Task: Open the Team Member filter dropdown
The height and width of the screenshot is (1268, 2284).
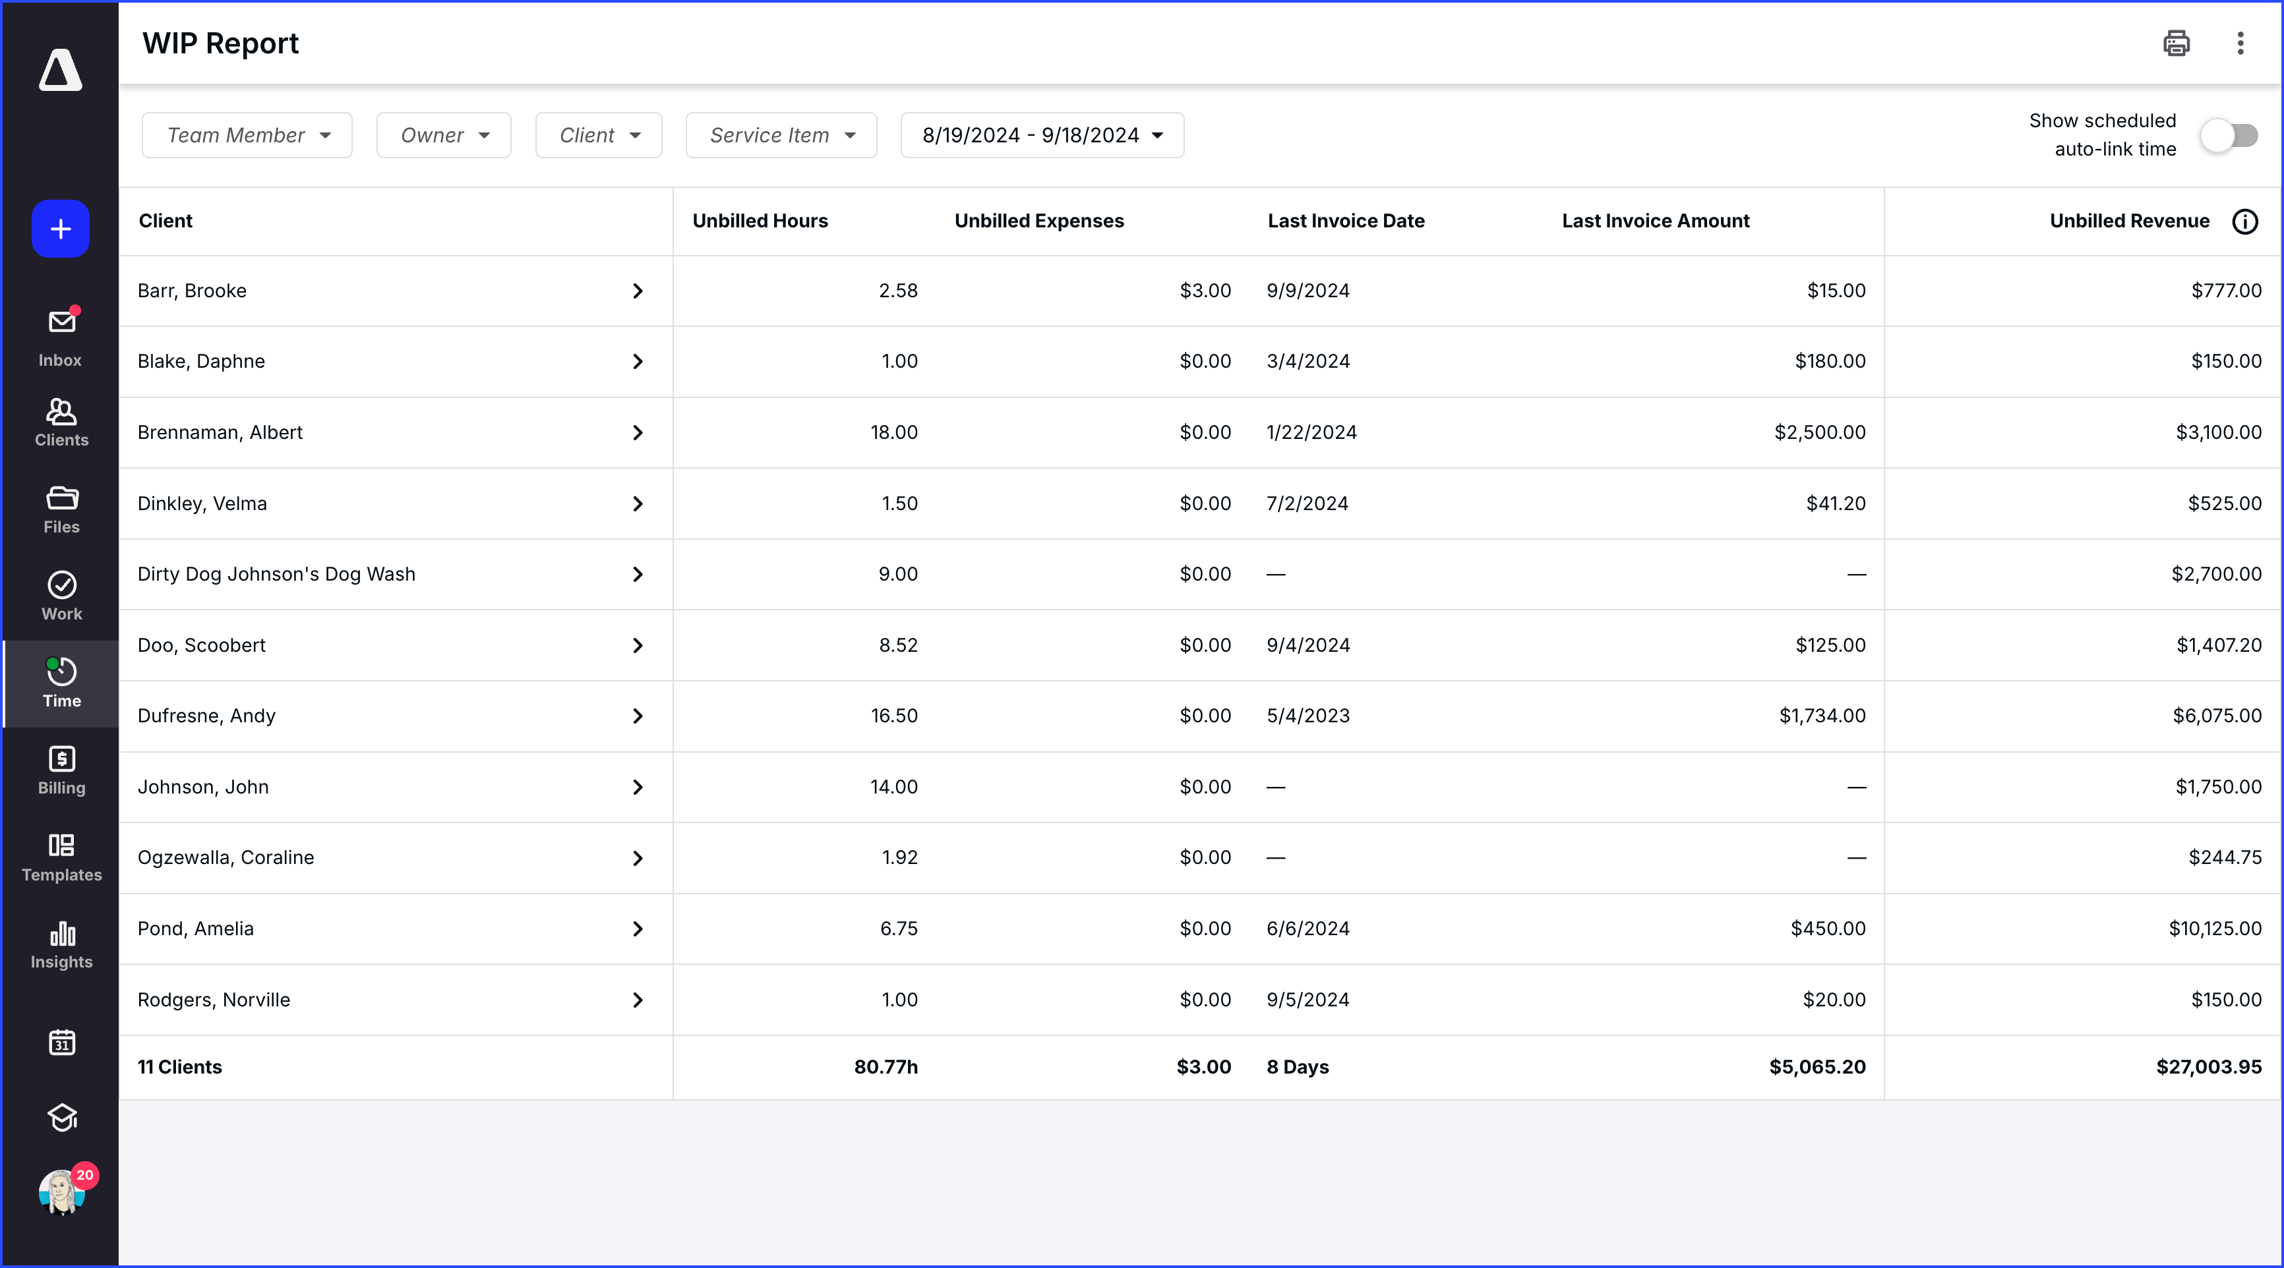Action: tap(247, 136)
